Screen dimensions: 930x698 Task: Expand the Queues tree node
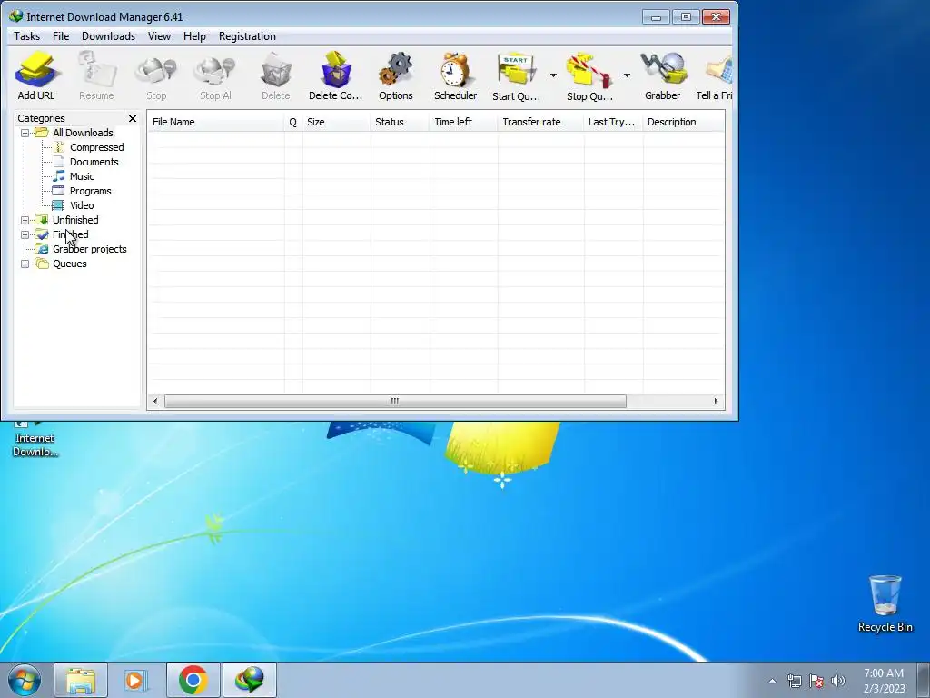[x=25, y=264]
